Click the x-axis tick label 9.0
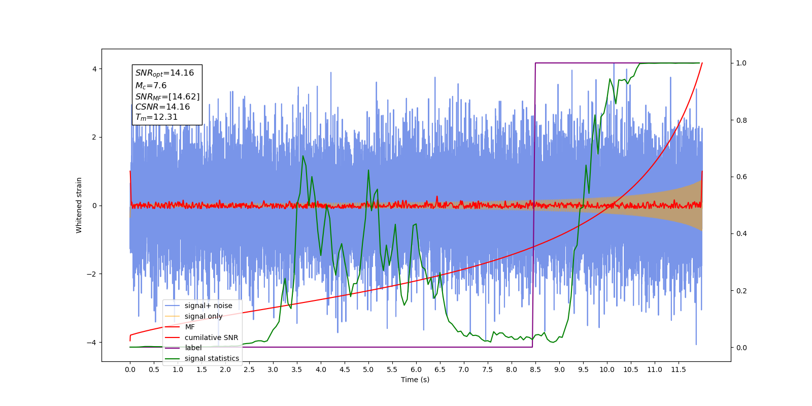The image size is (812, 406). click(559, 369)
